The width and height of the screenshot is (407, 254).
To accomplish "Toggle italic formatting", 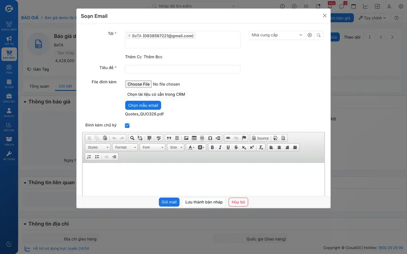I will 220,148.
